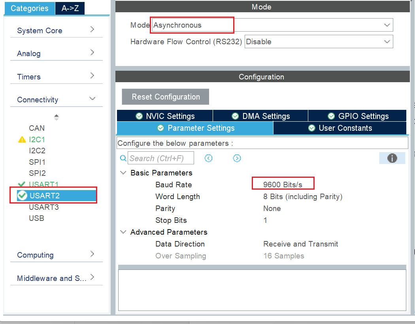Open Hardware Flow Control dropdown
Screen dimensions: 415x324
319,41
